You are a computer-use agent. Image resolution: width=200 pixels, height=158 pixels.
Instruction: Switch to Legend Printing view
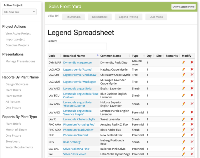coord(129,17)
